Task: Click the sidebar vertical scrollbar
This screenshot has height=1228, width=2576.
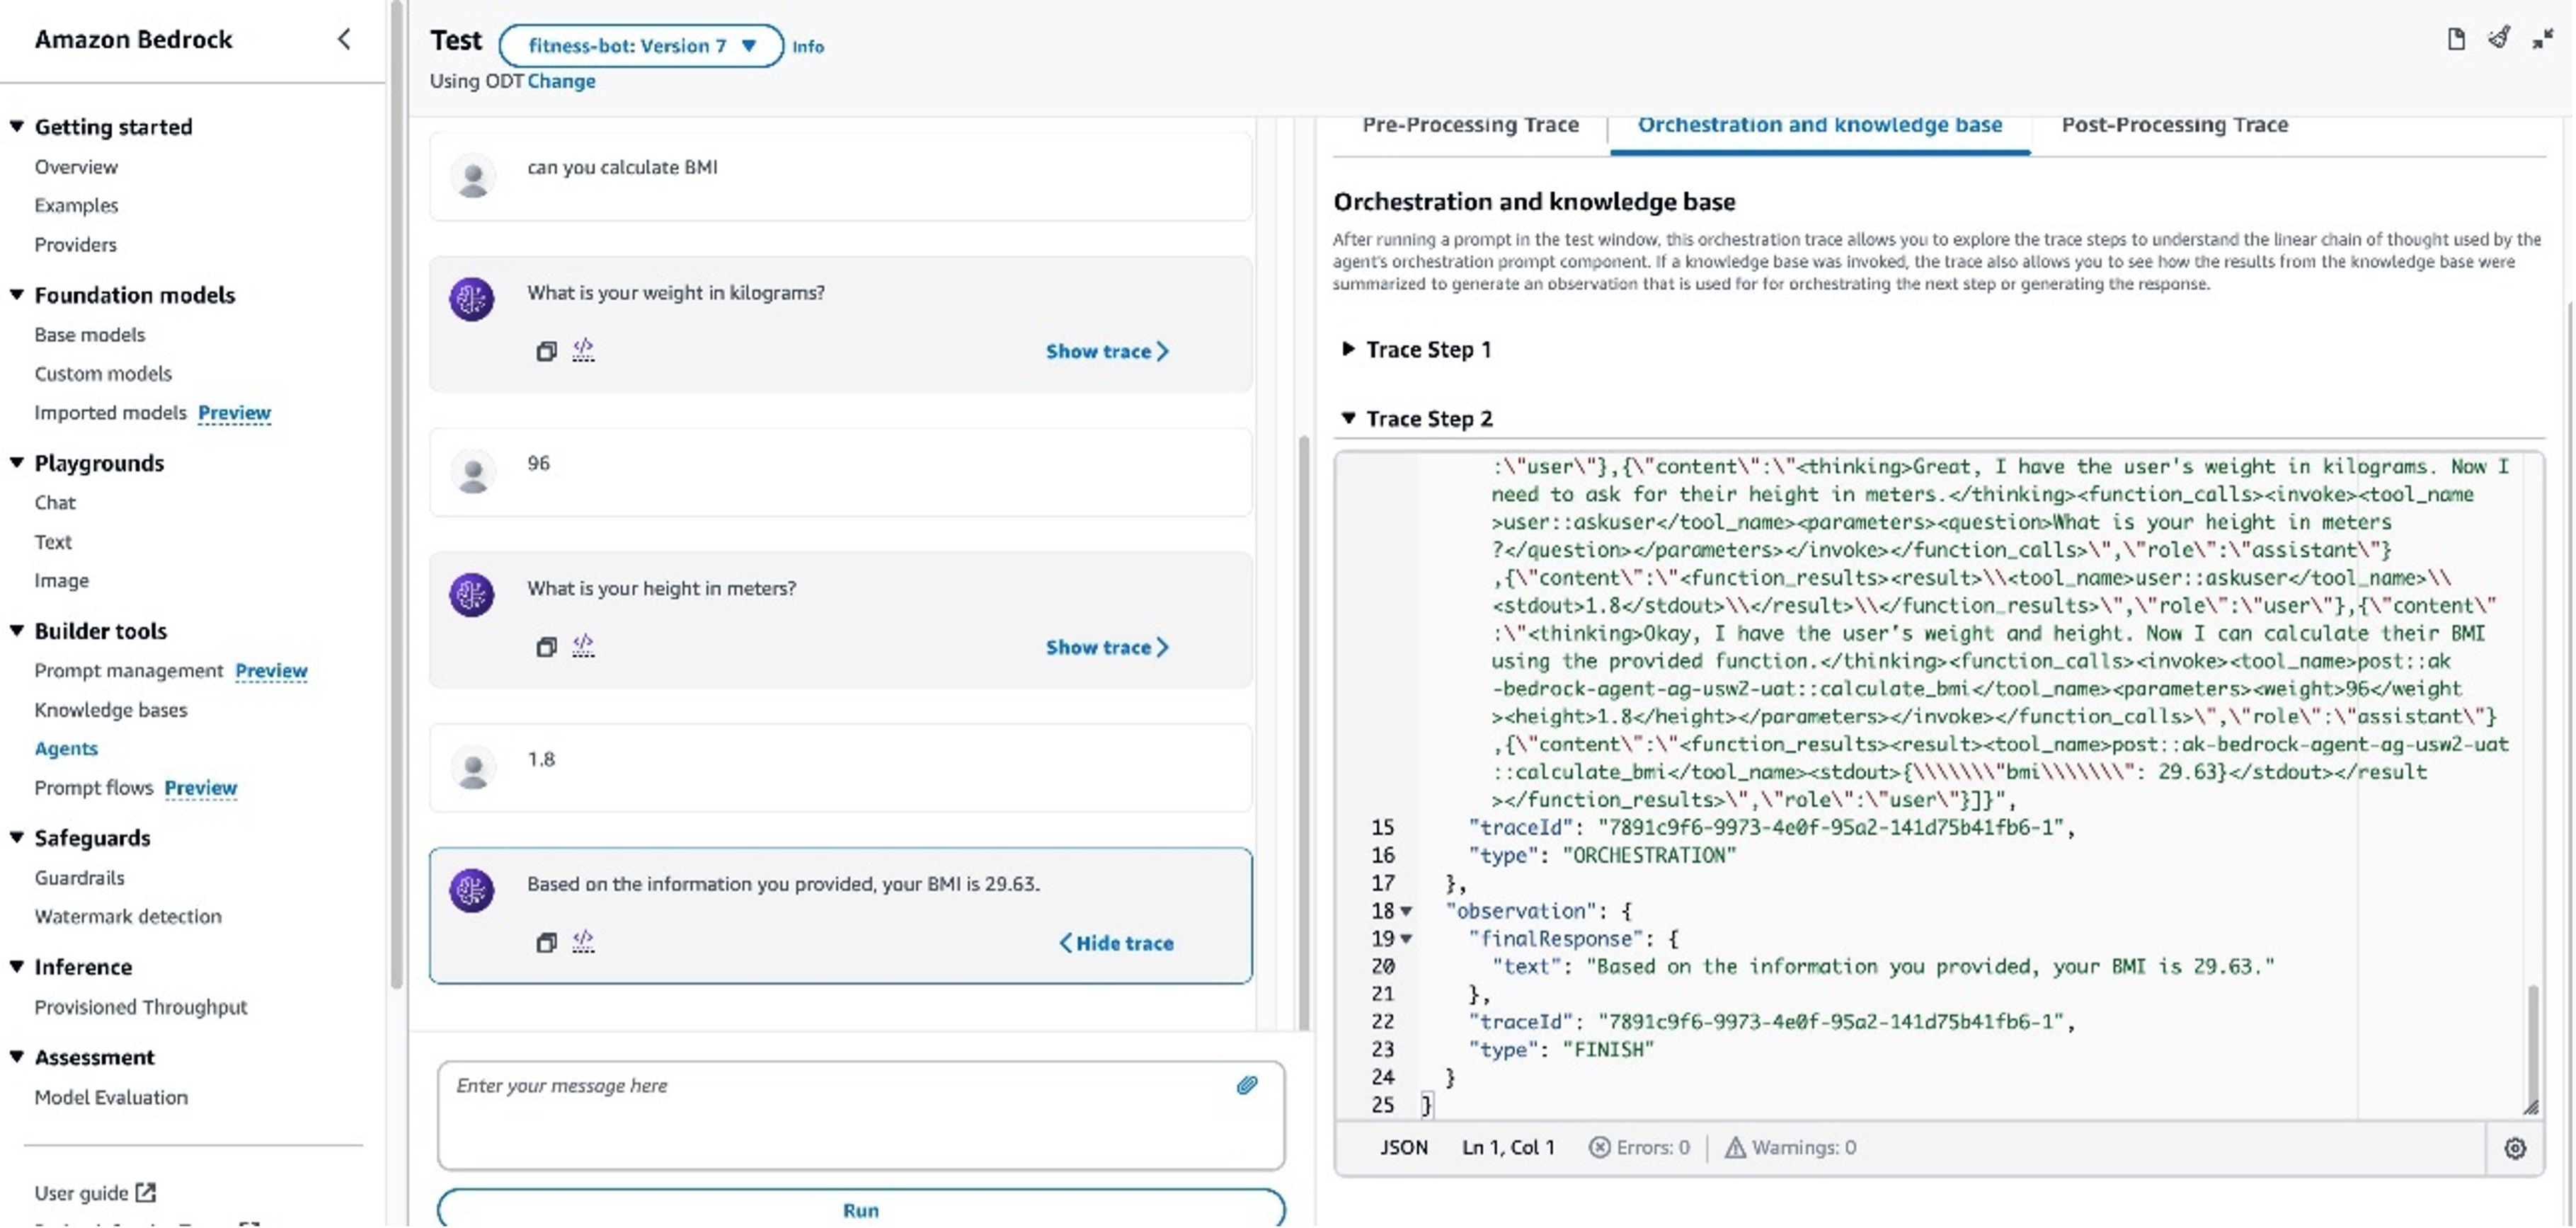Action: coord(396,495)
